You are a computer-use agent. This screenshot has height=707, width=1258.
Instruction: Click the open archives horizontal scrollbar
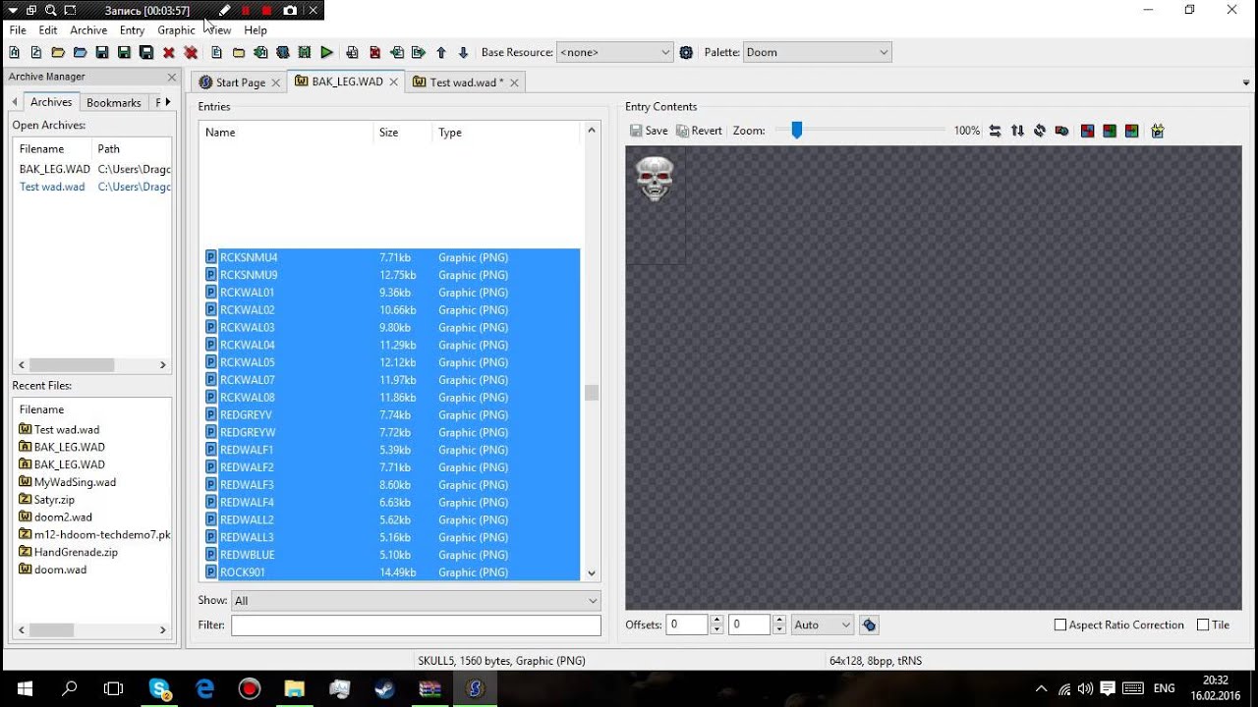point(72,364)
